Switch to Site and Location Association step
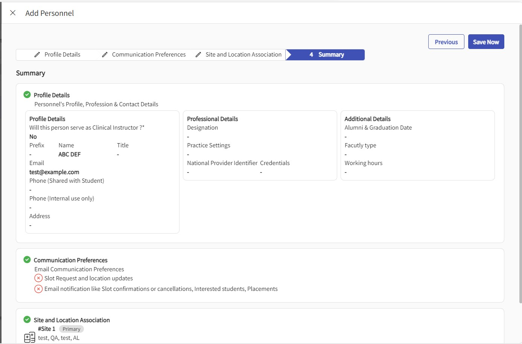The image size is (522, 344). pos(243,55)
